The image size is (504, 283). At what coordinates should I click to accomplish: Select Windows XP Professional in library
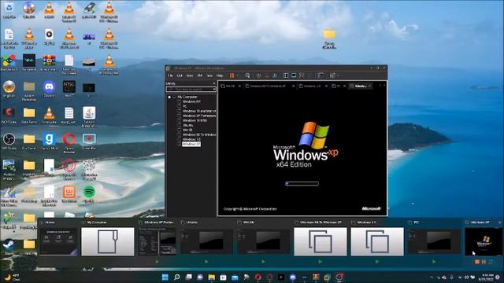coord(199,116)
